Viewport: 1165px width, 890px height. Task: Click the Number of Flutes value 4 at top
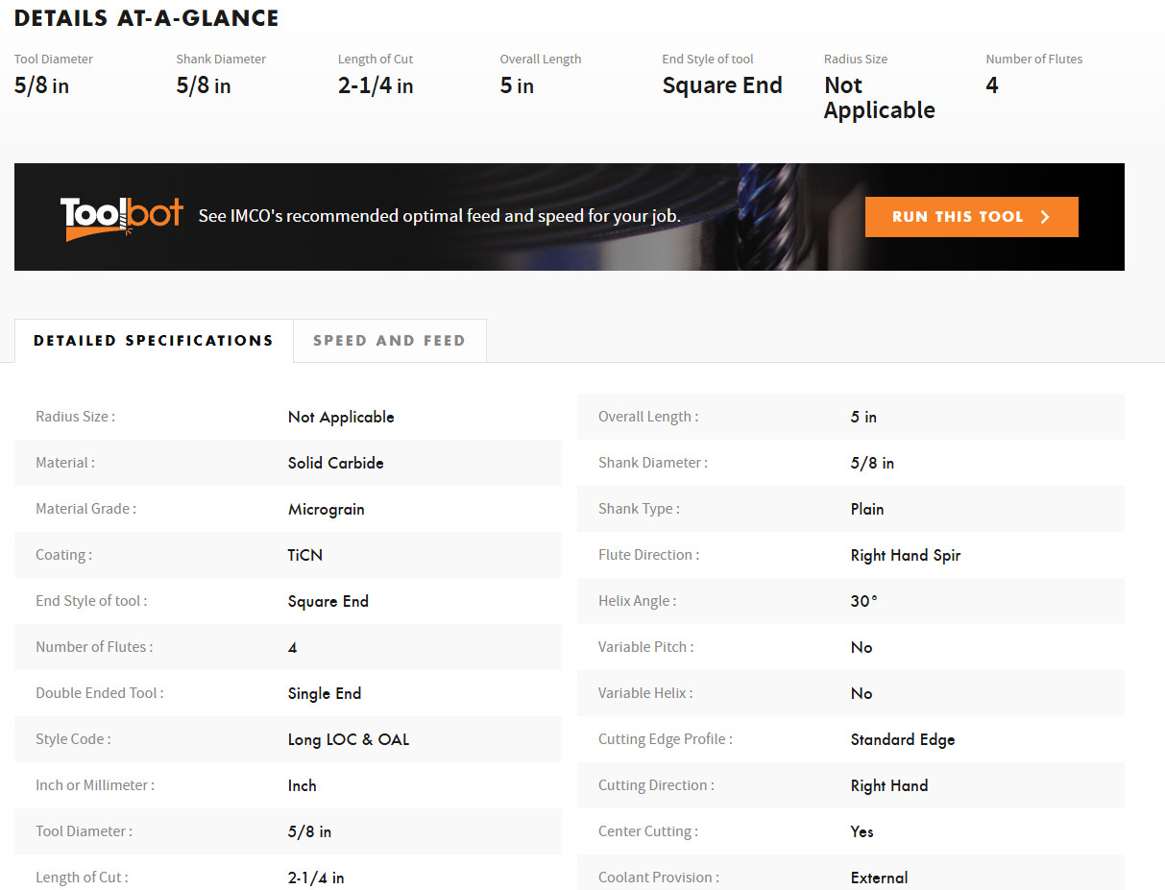point(992,85)
